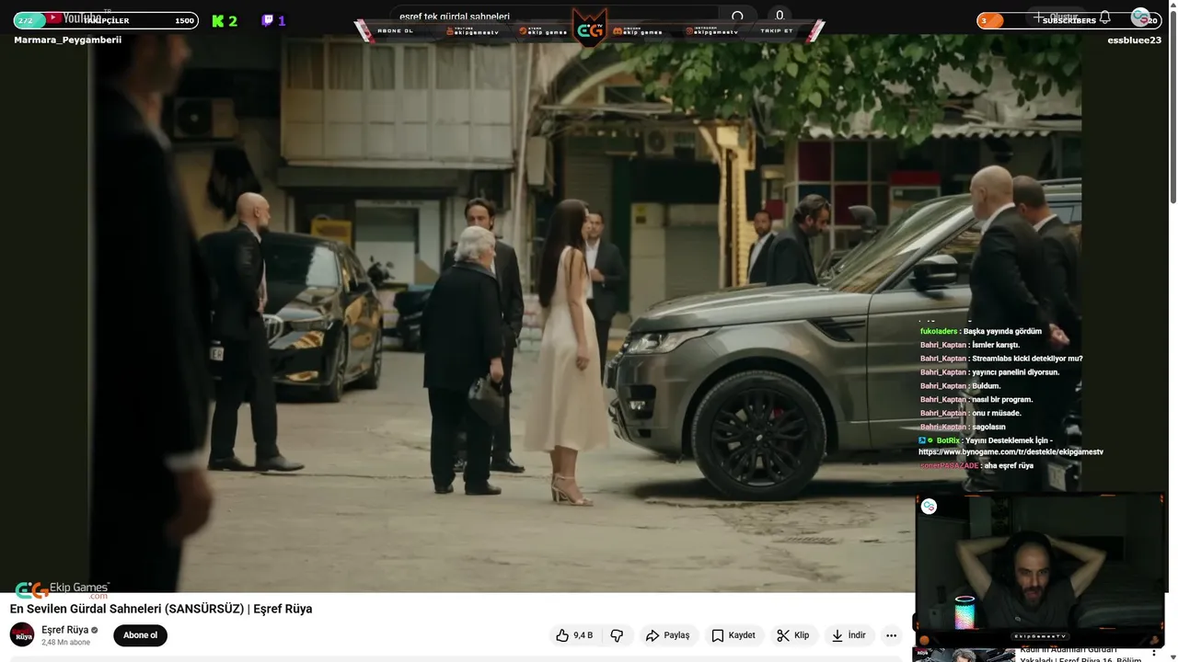The image size is (1178, 662).
Task: Click the search magnifier button
Action: (x=737, y=17)
